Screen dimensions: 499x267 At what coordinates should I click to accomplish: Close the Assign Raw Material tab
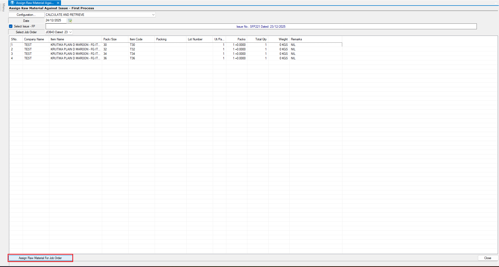pos(58,3)
